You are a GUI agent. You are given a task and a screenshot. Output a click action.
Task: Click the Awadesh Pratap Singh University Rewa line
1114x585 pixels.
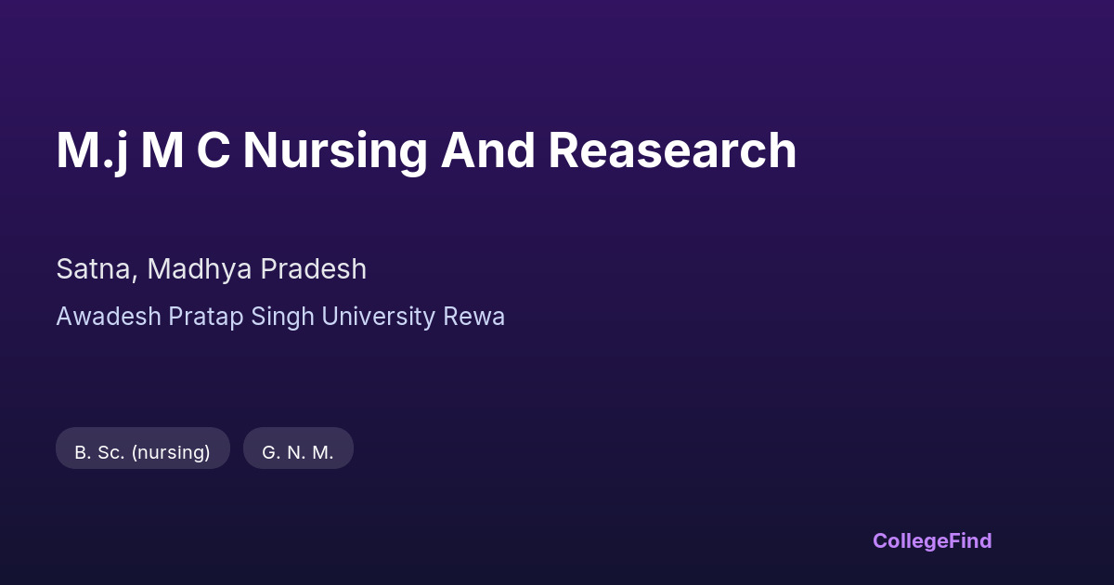(280, 317)
